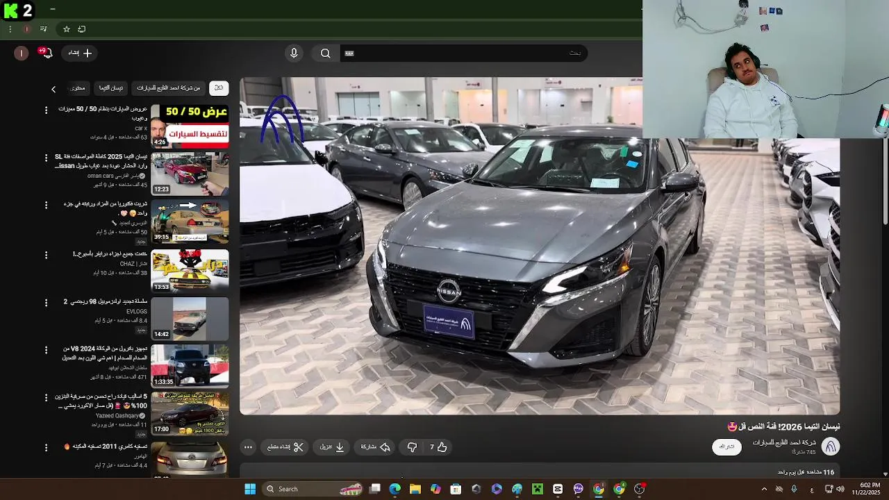Open options menu for Patrol 2024 V8 video
This screenshot has height=500, width=889.
(47, 350)
